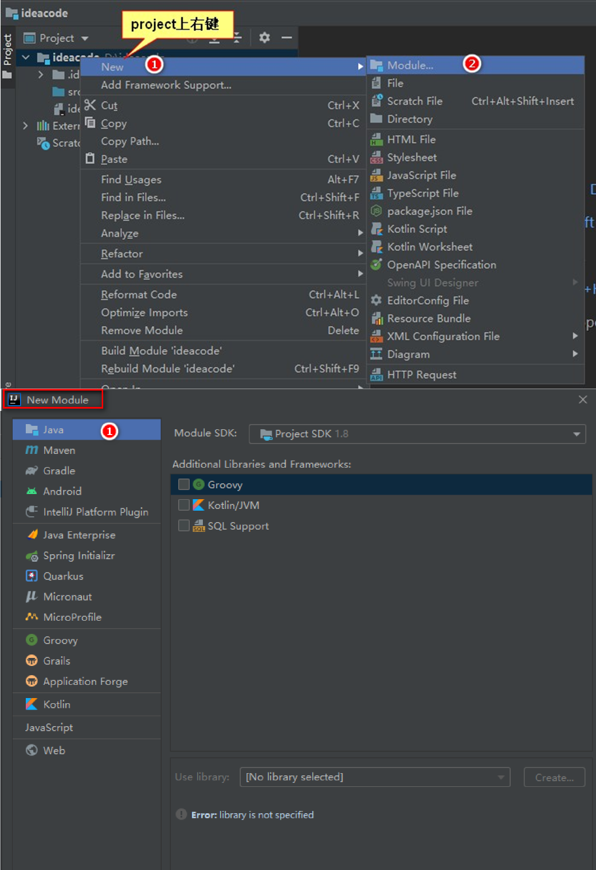596x870 pixels.
Task: Choose Remove Module menu entry
Action: 223,330
